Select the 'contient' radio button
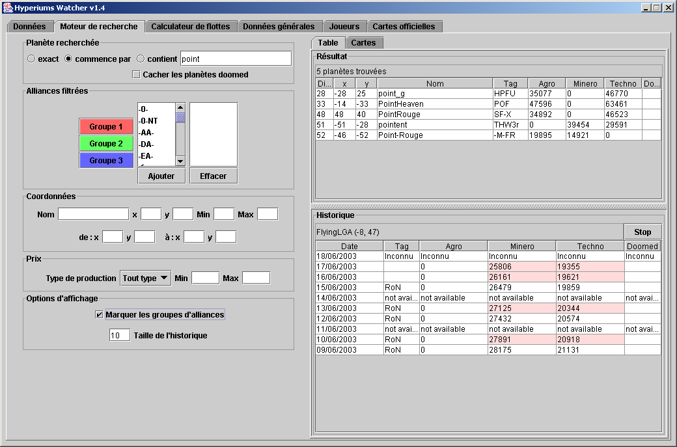This screenshot has height=447, width=677. (x=141, y=59)
